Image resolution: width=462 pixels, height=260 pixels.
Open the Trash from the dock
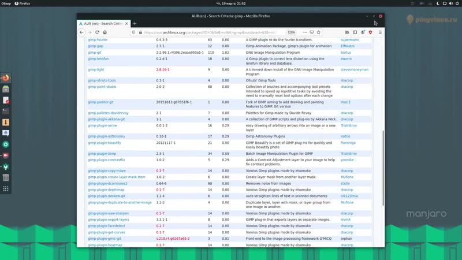(x=6, y=177)
